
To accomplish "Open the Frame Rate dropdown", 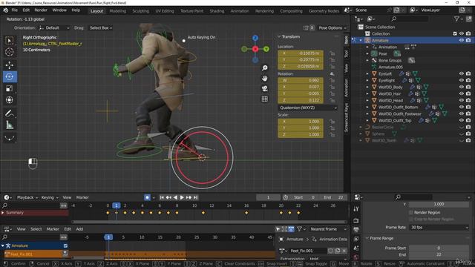I will point(439,228).
